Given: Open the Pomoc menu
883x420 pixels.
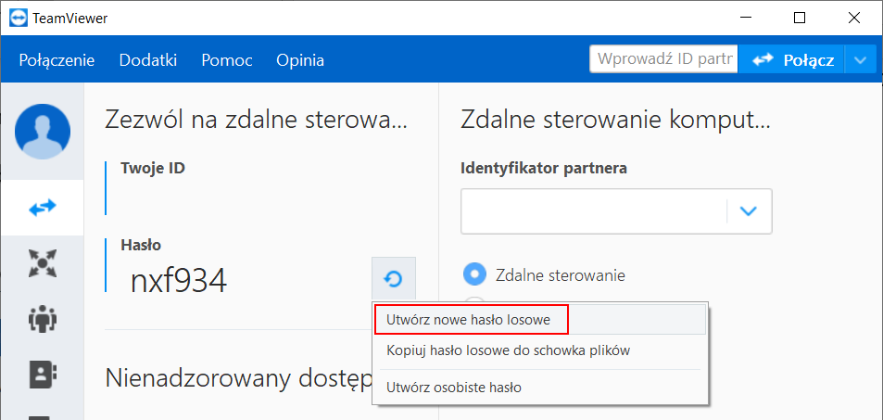Looking at the screenshot, I should click(227, 60).
